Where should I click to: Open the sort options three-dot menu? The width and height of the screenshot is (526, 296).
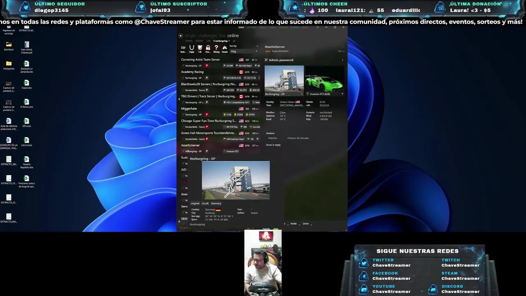[x=257, y=46]
